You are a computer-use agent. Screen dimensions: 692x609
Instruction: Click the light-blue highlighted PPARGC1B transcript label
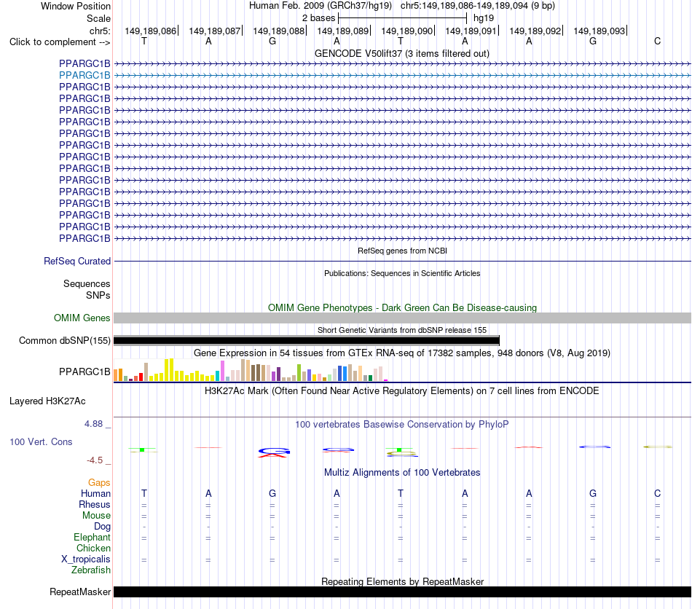pos(84,76)
